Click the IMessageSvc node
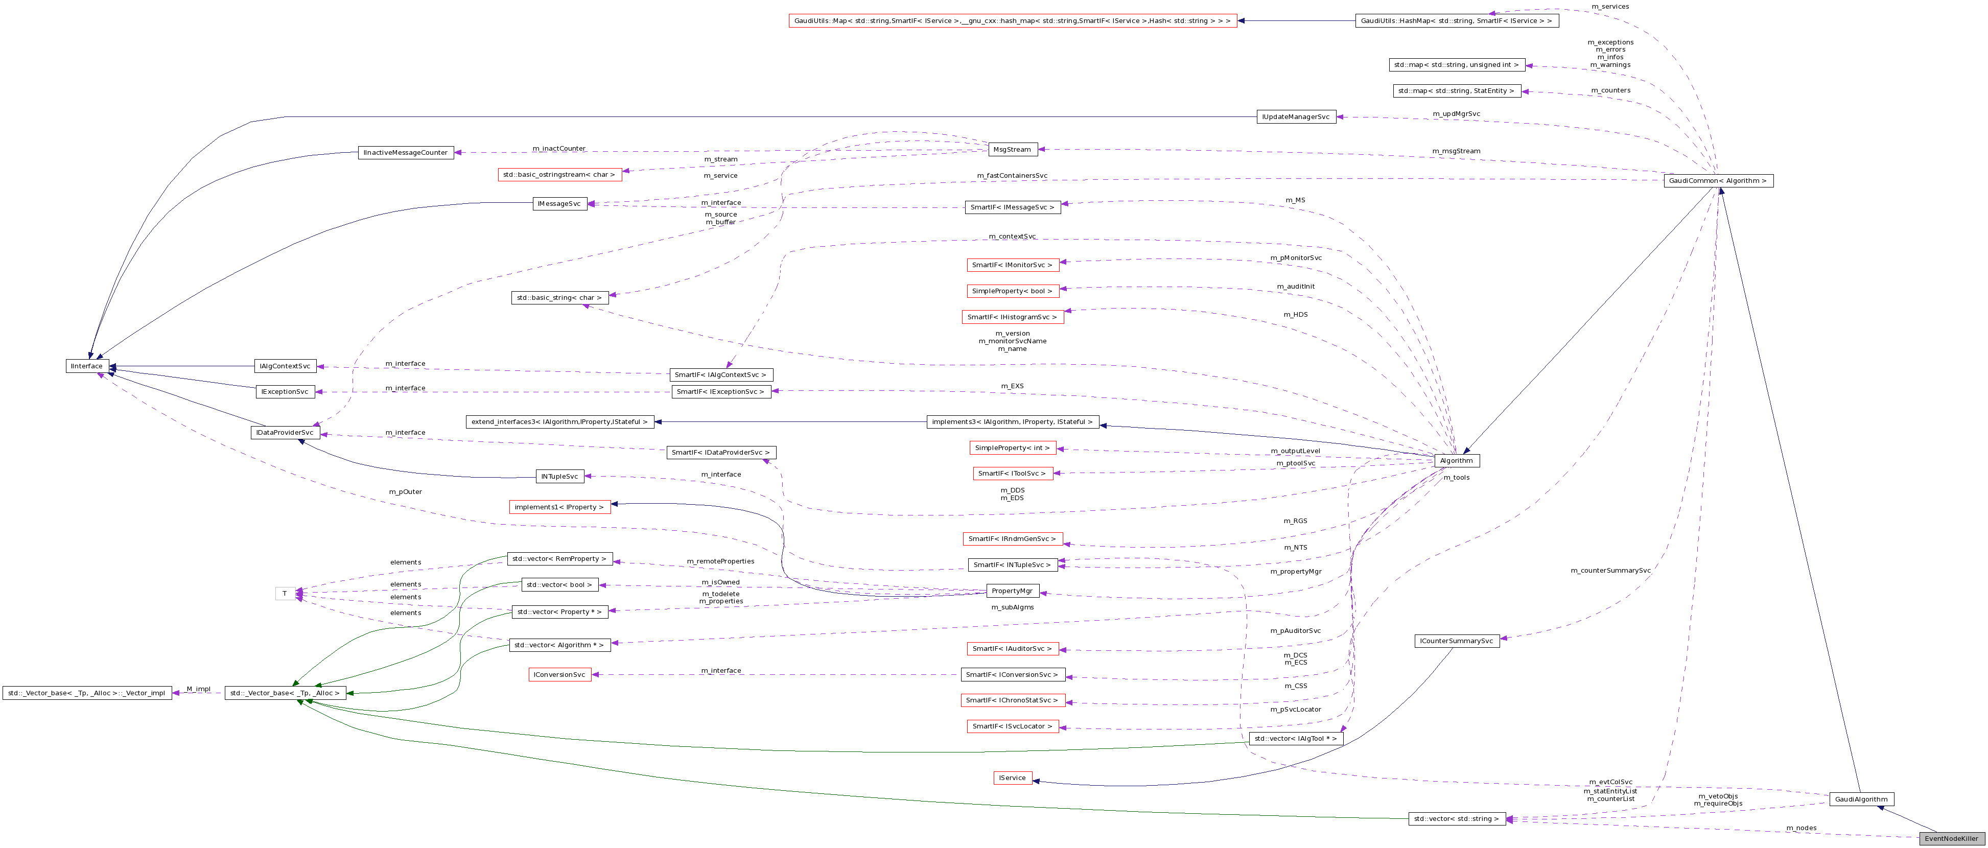 click(561, 203)
